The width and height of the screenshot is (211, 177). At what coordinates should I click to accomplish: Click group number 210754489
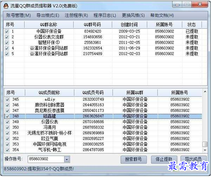point(93,54)
